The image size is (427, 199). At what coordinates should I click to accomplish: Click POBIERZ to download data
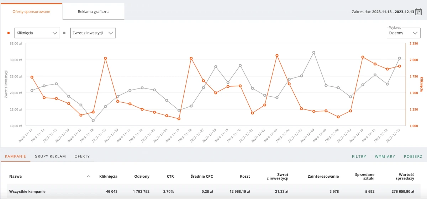pyautogui.click(x=413, y=156)
